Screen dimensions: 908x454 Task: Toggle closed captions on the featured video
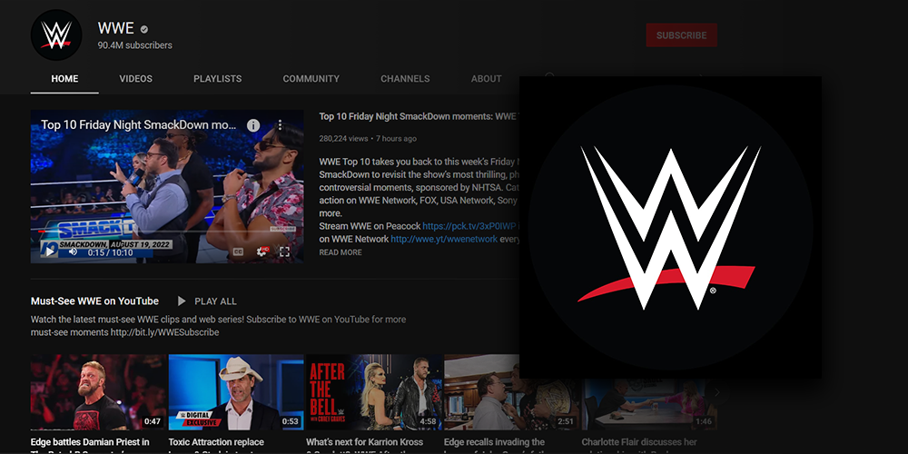(238, 252)
